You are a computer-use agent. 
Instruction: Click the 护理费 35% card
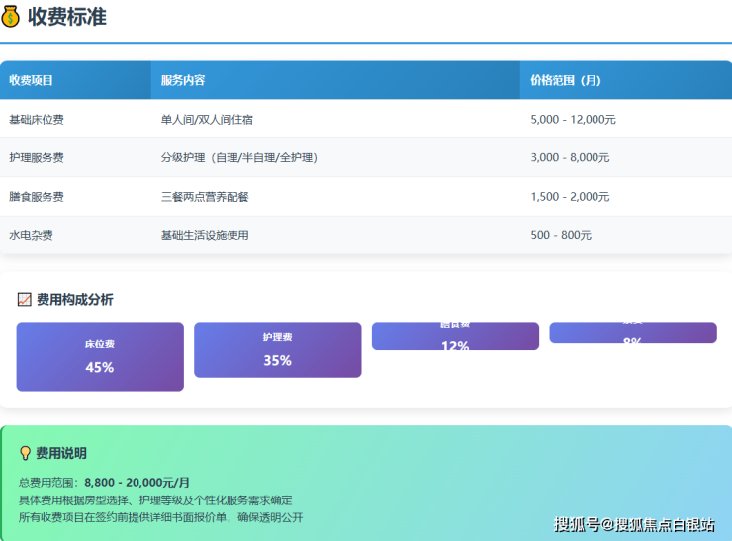[x=277, y=350]
